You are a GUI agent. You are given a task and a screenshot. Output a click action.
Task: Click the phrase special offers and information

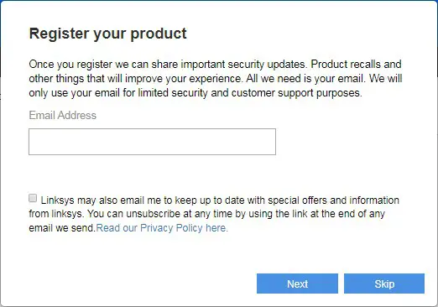tap(333, 200)
